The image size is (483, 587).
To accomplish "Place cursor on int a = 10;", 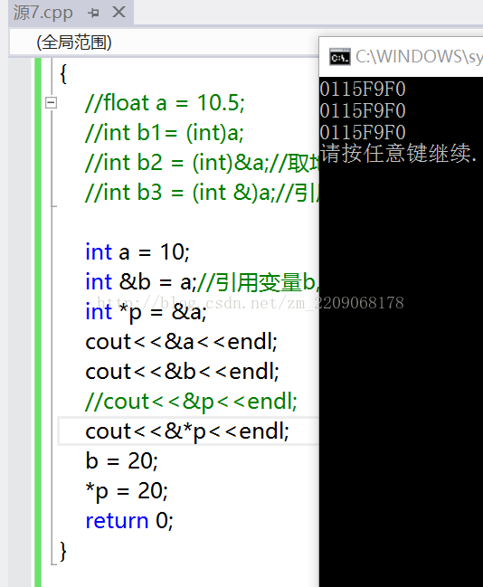I will click(137, 252).
